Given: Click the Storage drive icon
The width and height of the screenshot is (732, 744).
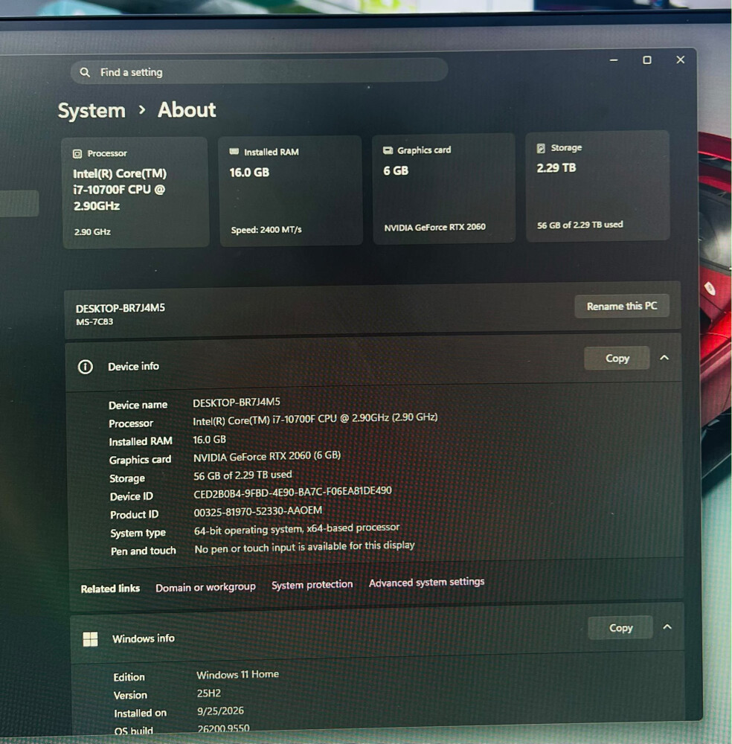Looking at the screenshot, I should coord(541,149).
